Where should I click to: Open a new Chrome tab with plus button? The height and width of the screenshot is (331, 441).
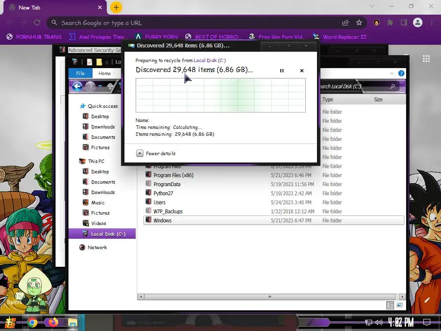tap(116, 8)
